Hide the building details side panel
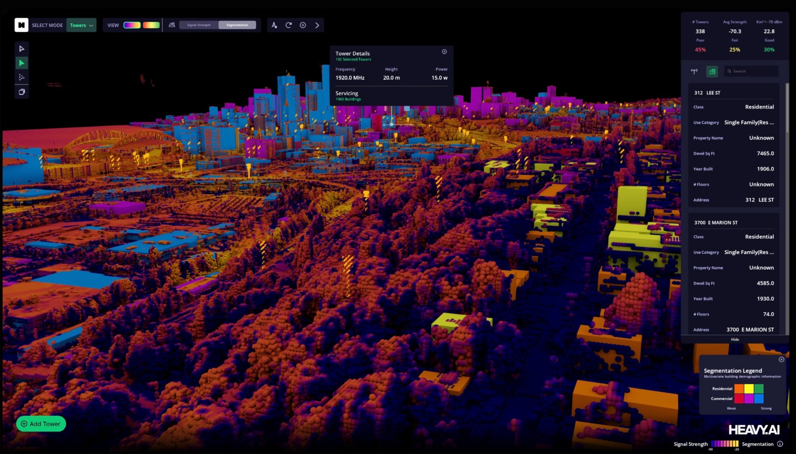Screen dimensions: 796x454 pos(735,339)
